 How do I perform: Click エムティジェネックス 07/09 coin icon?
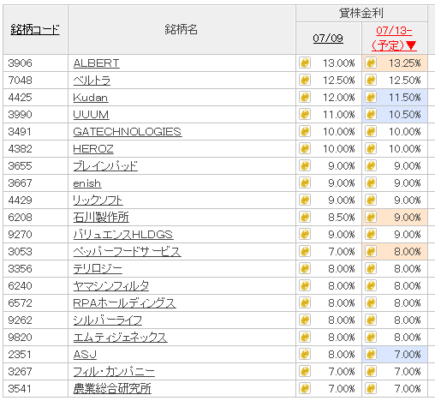click(305, 337)
